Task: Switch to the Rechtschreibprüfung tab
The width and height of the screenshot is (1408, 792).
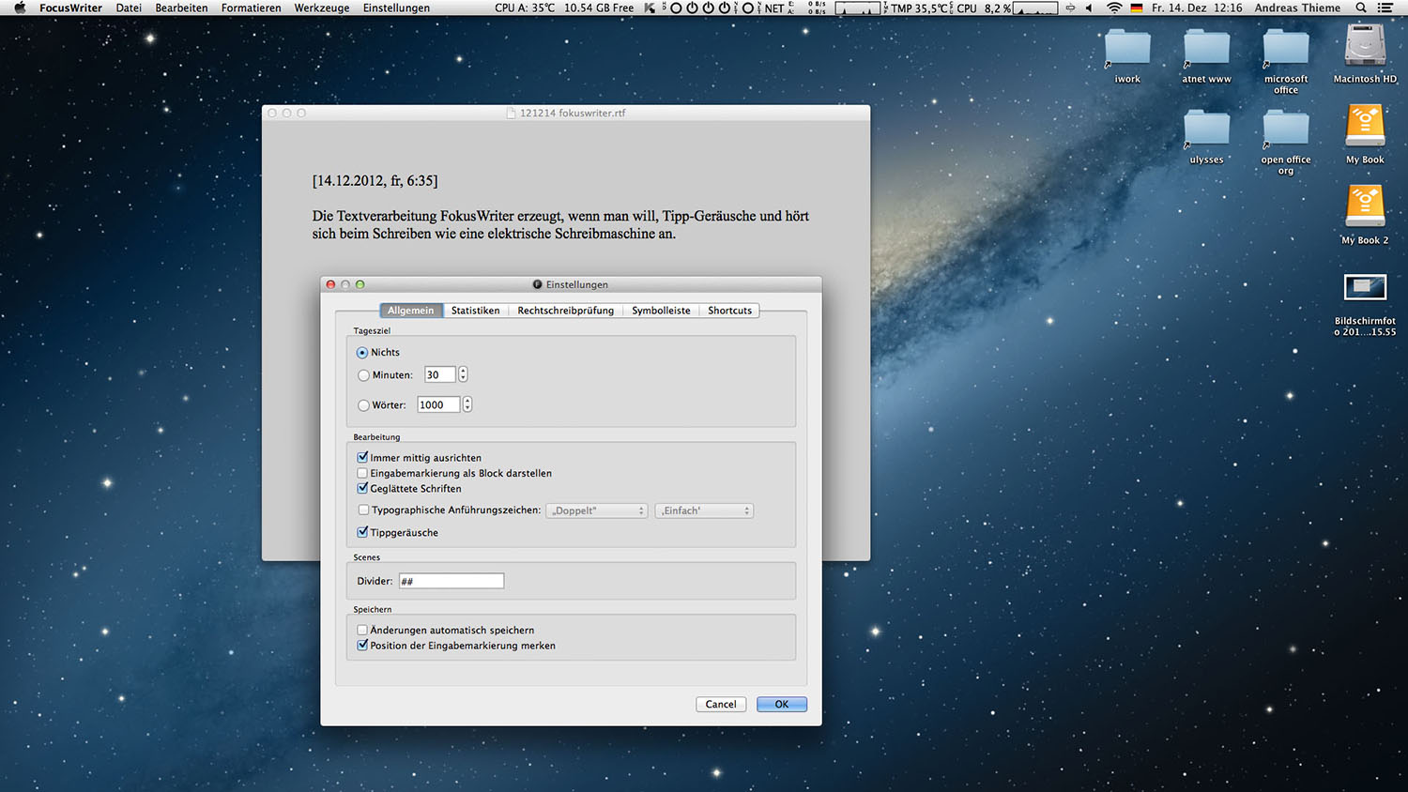Action: pos(565,311)
